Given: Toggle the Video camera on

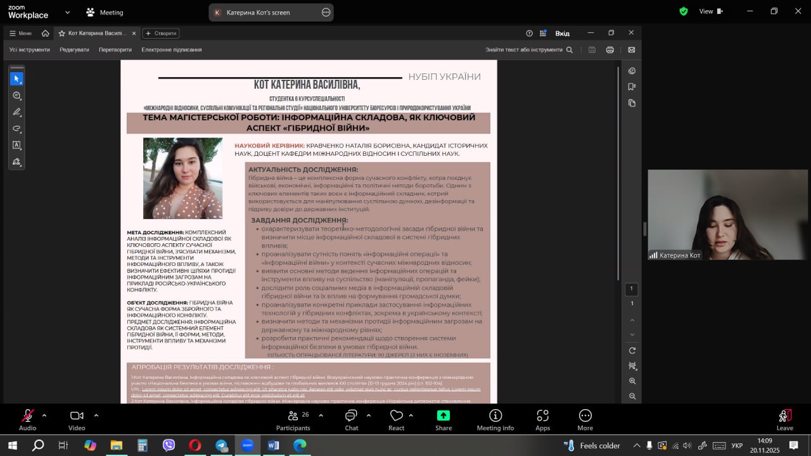Looking at the screenshot, I should [77, 419].
